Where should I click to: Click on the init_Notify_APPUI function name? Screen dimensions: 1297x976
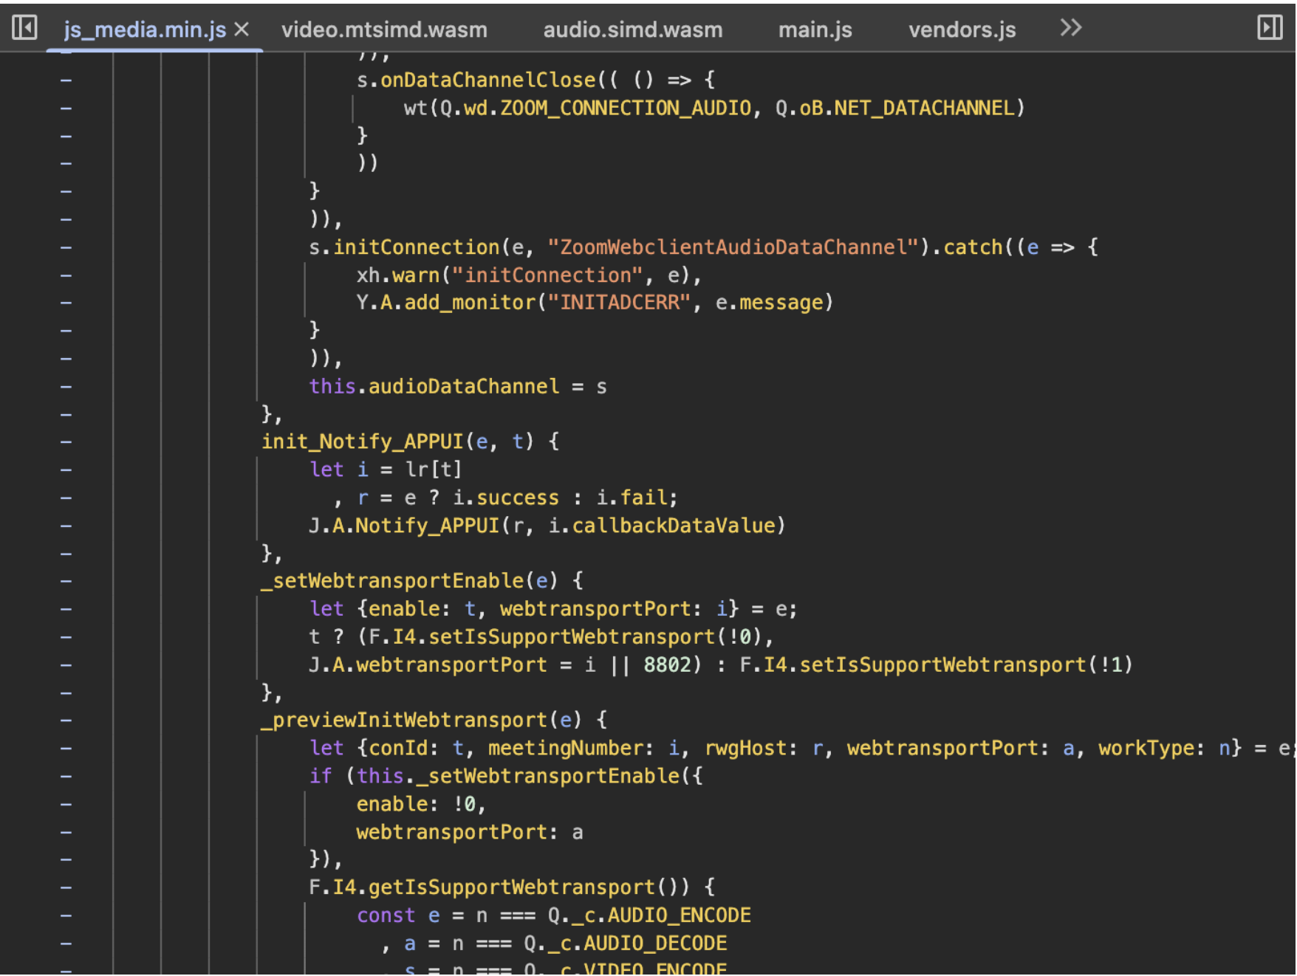pyautogui.click(x=363, y=442)
